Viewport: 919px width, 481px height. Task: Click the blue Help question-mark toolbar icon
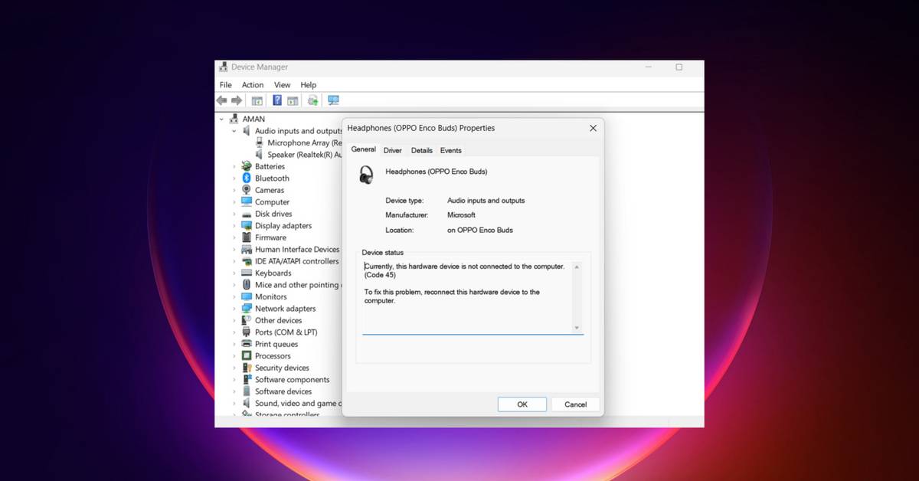coord(277,100)
